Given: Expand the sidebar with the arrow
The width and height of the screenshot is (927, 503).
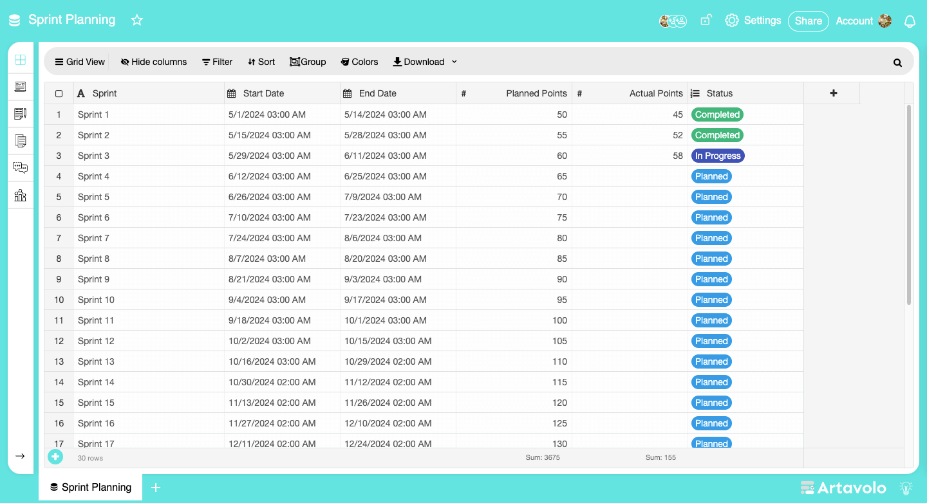Looking at the screenshot, I should pos(20,456).
